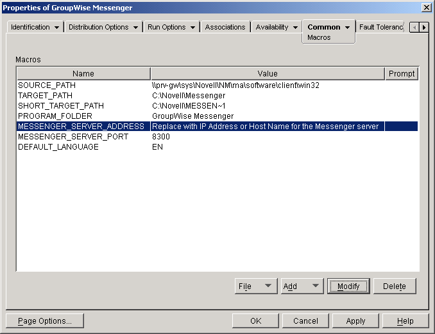
Task: Click the Delete button
Action: click(x=395, y=286)
